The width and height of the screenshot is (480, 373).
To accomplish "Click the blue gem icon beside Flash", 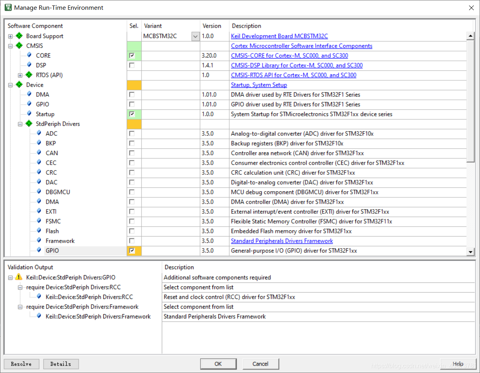I will coord(39,231).
